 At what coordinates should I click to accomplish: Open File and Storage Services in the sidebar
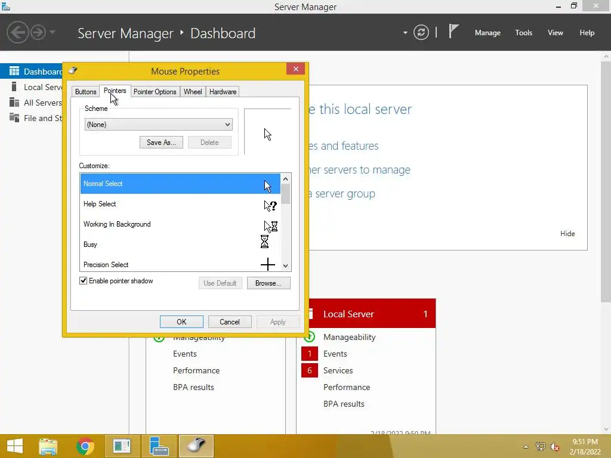pos(32,118)
